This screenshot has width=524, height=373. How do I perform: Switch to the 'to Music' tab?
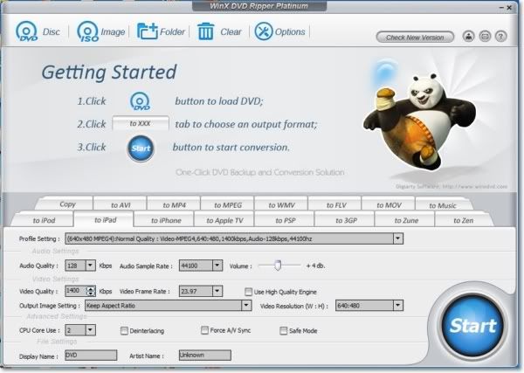click(x=443, y=205)
